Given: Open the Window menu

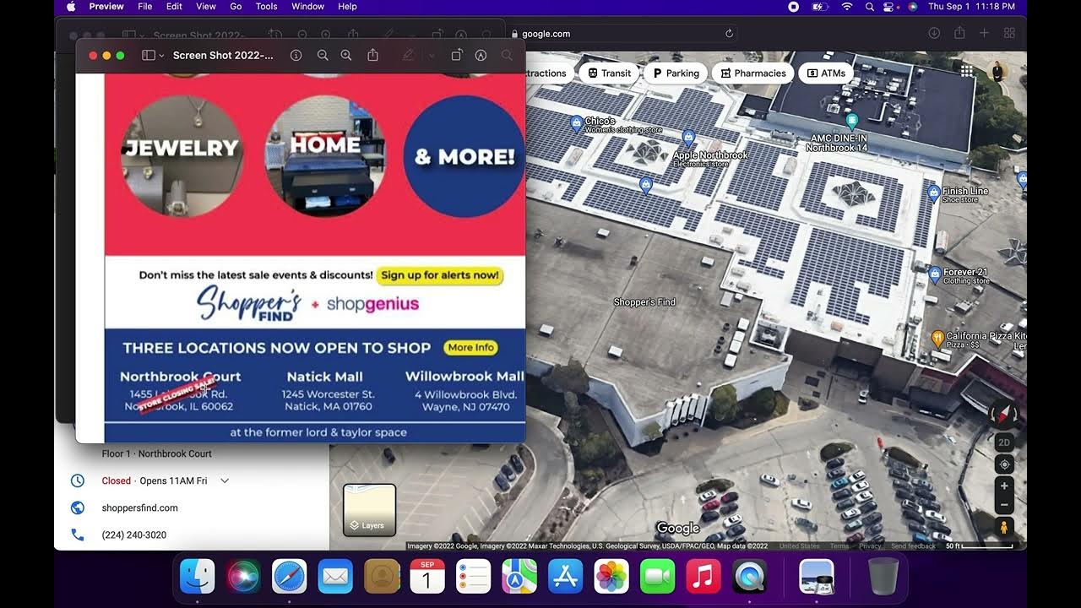Looking at the screenshot, I should pyautogui.click(x=308, y=6).
